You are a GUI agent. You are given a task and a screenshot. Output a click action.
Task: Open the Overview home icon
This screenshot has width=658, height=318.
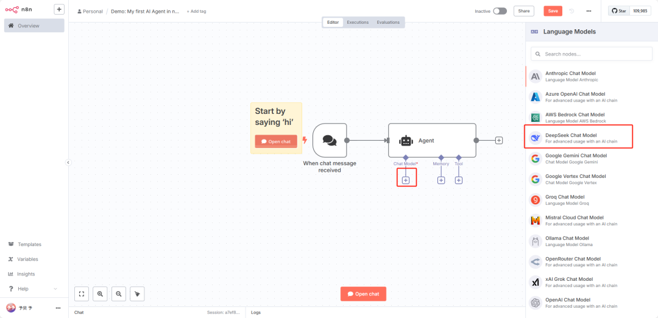point(12,26)
